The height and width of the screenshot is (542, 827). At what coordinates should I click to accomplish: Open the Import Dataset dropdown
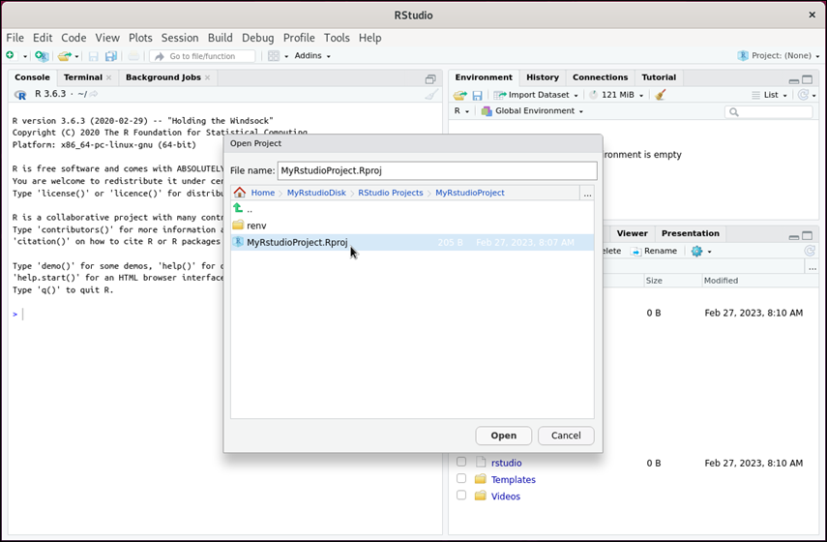(x=536, y=95)
